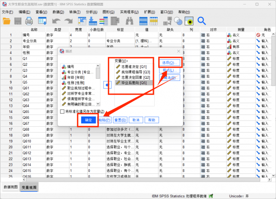
Task: Click the Redo arrow icon
Action: click(69, 21)
